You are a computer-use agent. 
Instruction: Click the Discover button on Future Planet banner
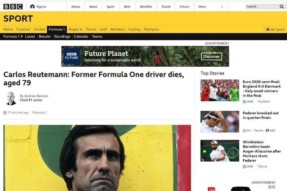[x=211, y=57]
